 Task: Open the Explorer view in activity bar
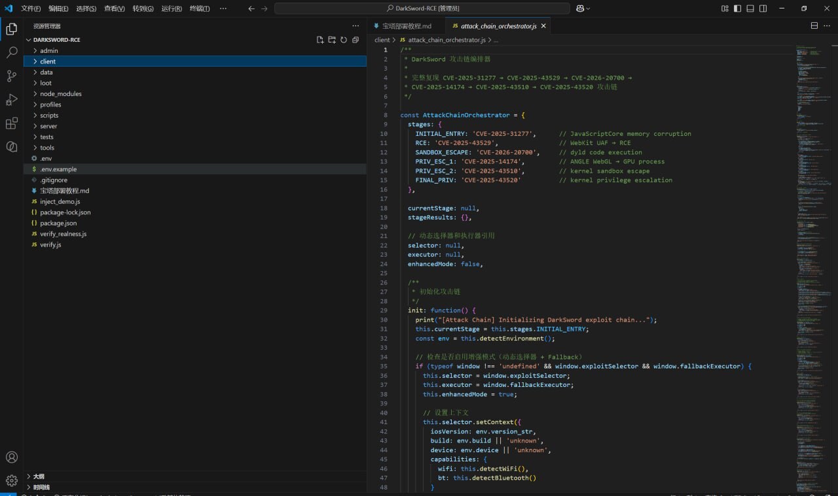click(x=12, y=29)
